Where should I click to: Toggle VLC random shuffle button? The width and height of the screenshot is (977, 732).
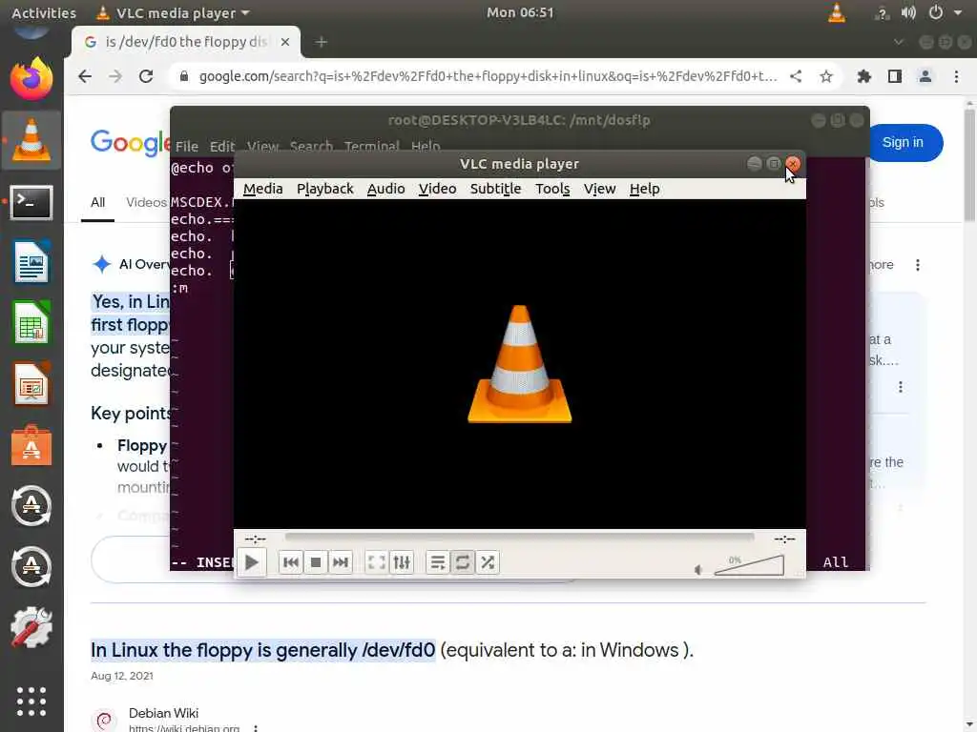pyautogui.click(x=488, y=562)
